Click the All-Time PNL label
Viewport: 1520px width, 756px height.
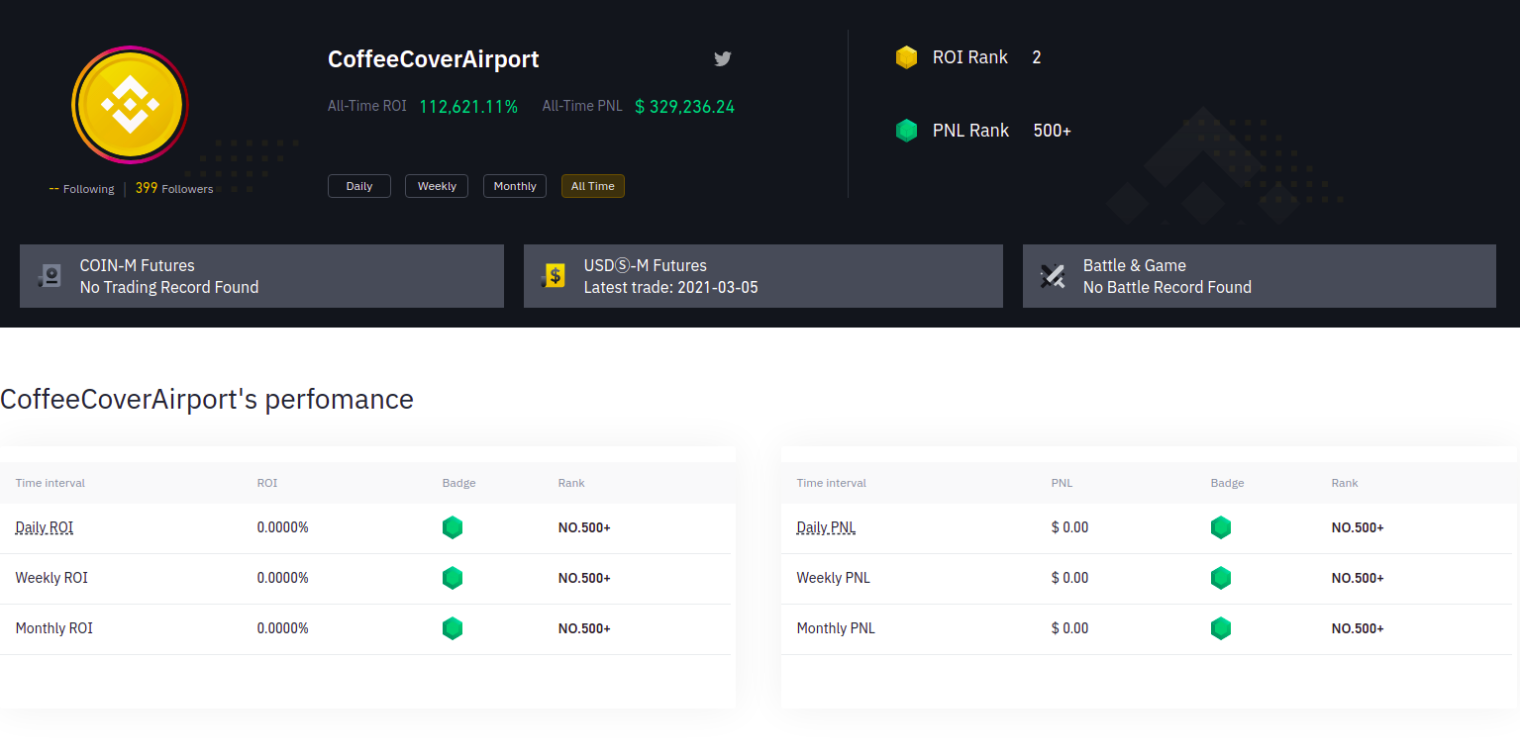coord(582,106)
